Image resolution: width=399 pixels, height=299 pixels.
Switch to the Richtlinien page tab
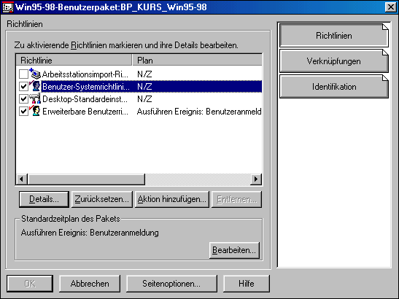click(x=334, y=36)
